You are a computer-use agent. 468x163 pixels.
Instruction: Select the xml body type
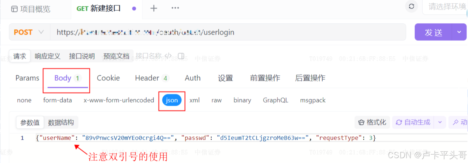tap(195, 100)
